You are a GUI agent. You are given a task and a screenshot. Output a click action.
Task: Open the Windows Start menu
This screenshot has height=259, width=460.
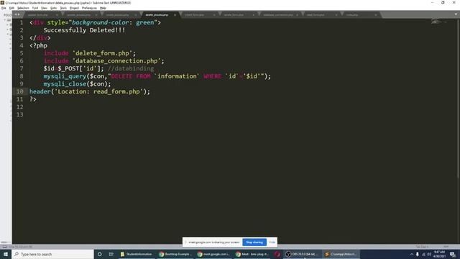coord(6,254)
